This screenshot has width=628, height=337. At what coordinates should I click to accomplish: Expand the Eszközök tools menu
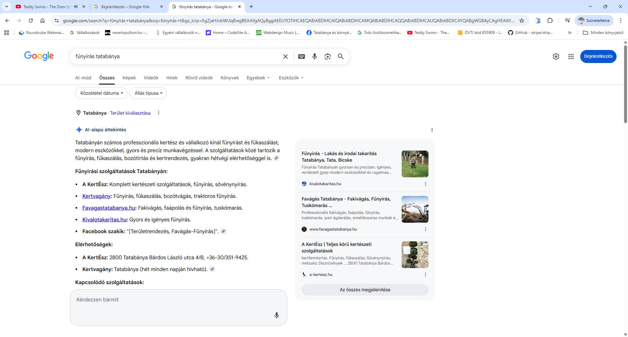[x=291, y=78]
